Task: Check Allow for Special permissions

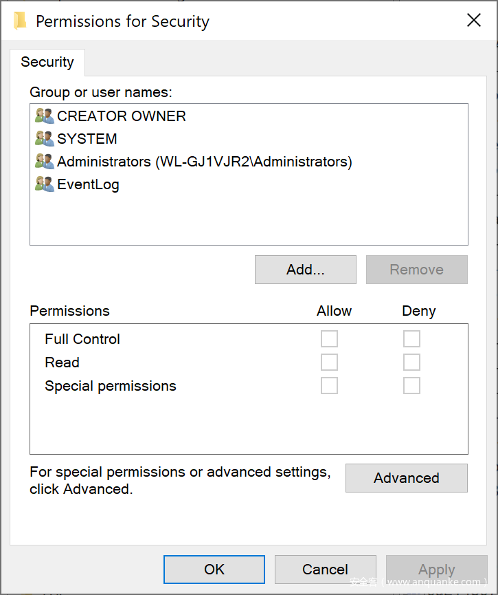Action: pos(330,386)
